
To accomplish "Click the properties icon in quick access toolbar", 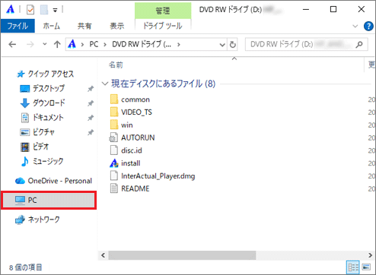I will (x=30, y=10).
